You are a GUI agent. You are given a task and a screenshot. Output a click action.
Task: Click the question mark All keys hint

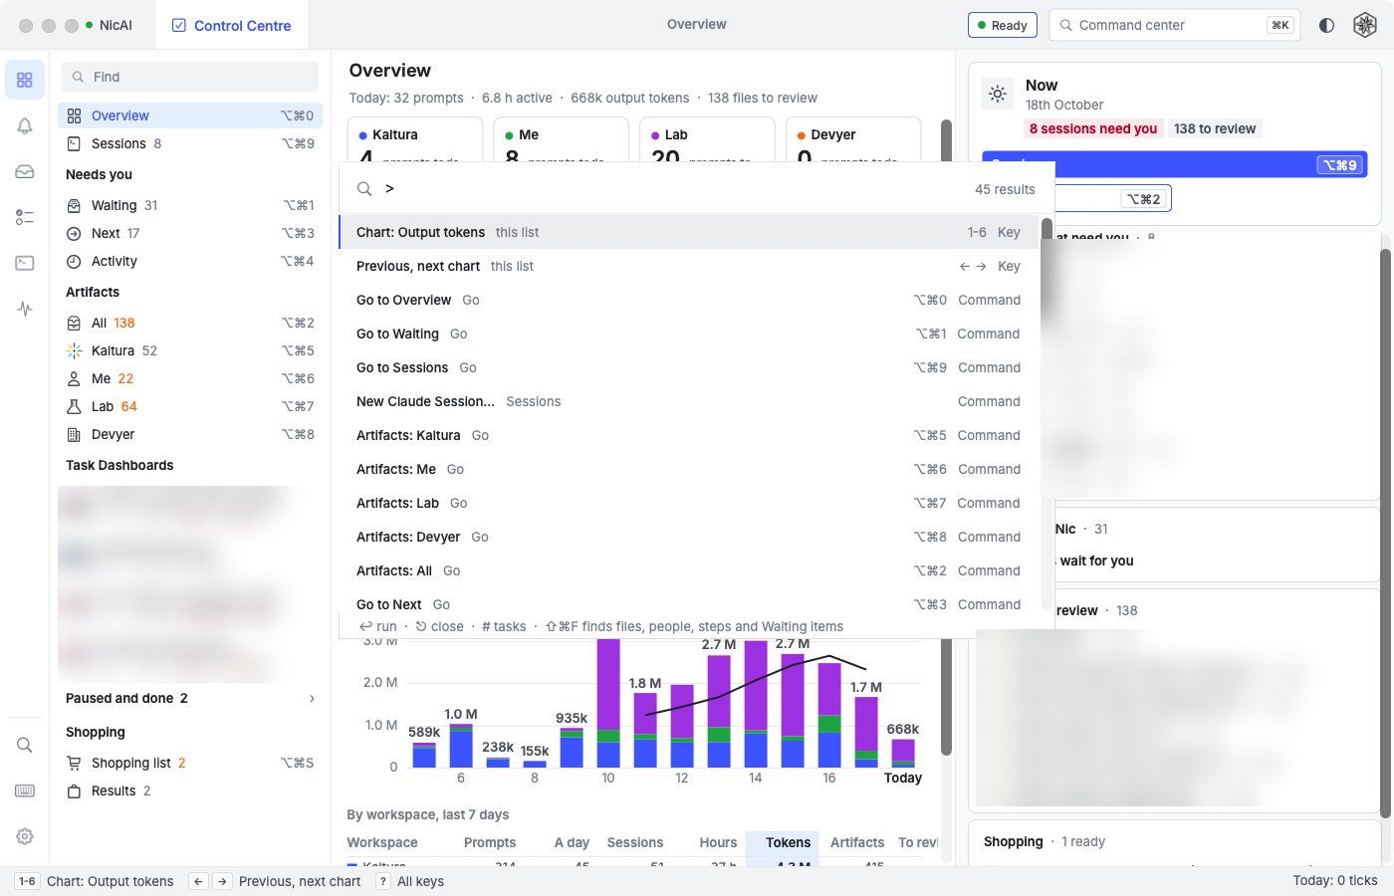(x=382, y=881)
